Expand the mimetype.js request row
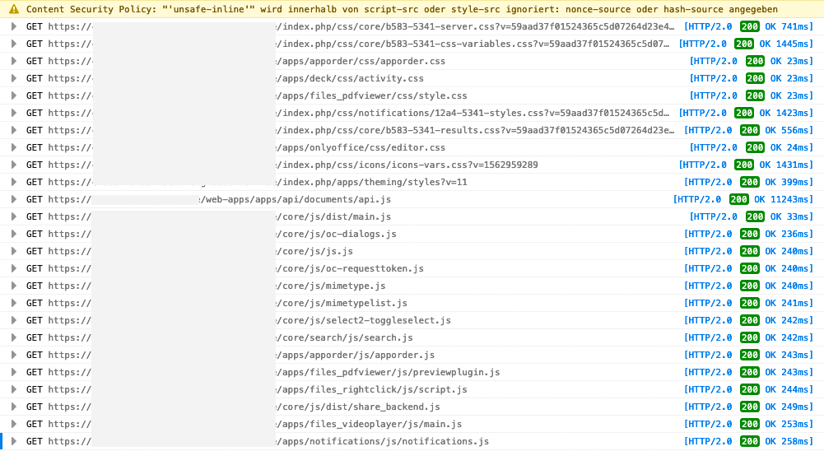 click(x=14, y=286)
